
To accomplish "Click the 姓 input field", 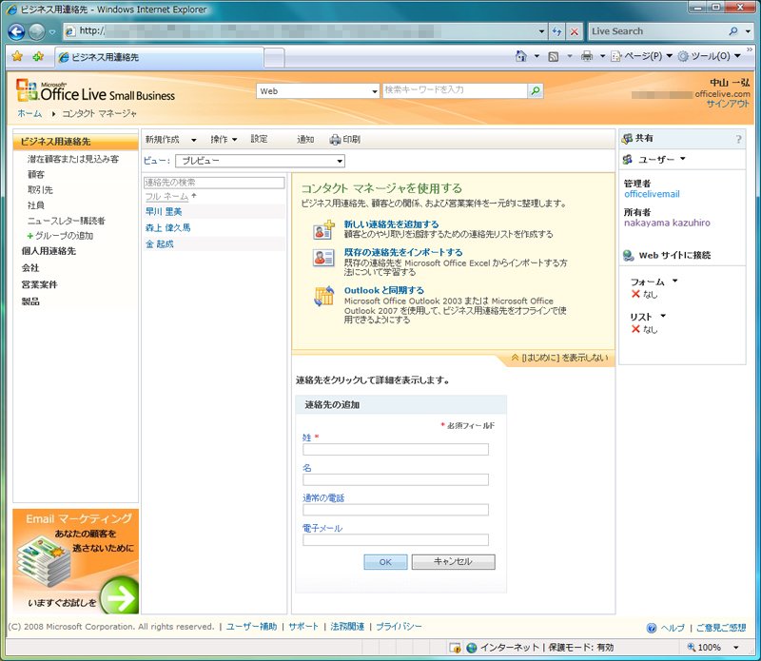I will coord(396,450).
